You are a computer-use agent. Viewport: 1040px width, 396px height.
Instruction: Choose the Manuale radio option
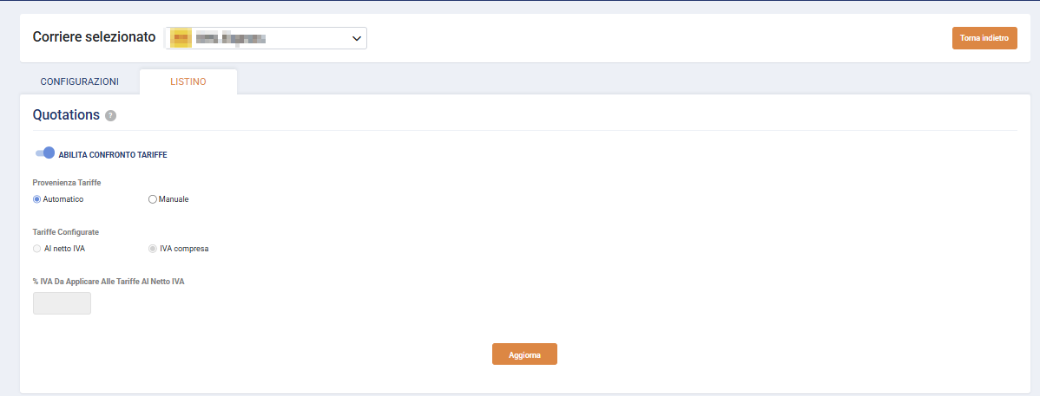coord(153,199)
